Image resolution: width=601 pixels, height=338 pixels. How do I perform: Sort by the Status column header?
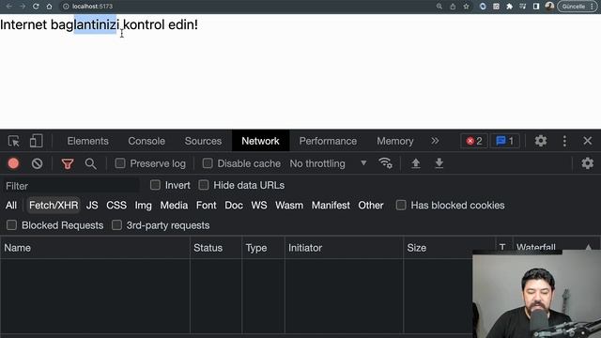coord(216,248)
